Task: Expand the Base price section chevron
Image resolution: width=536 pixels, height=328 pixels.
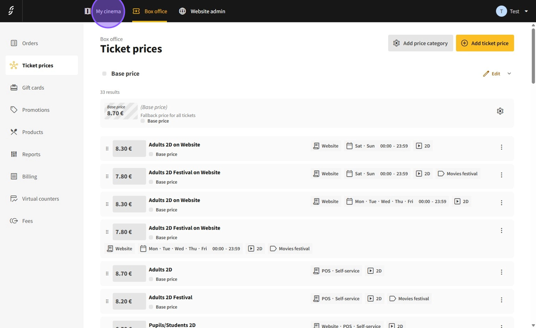Action: click(x=509, y=74)
